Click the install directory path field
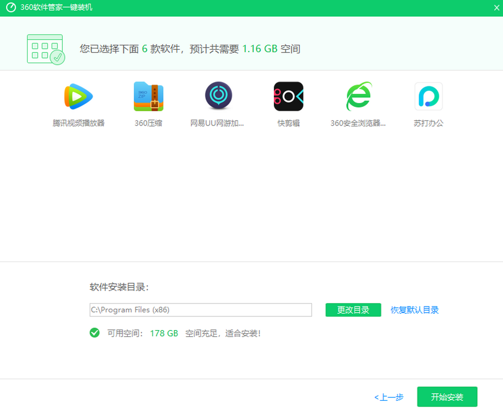Screen dimensions: 503x413 click(x=201, y=310)
